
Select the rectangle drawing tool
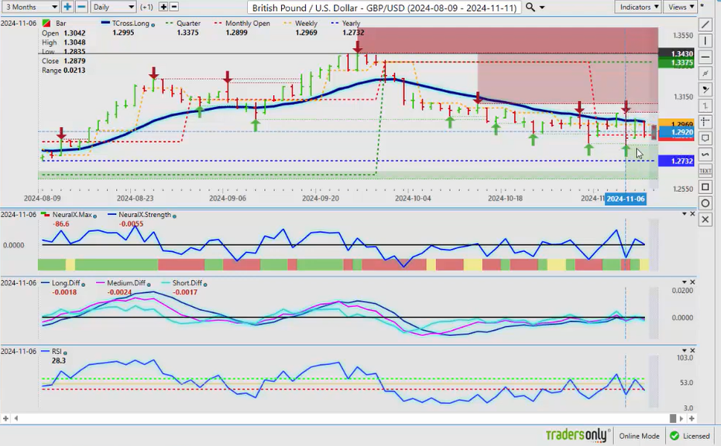[706, 187]
